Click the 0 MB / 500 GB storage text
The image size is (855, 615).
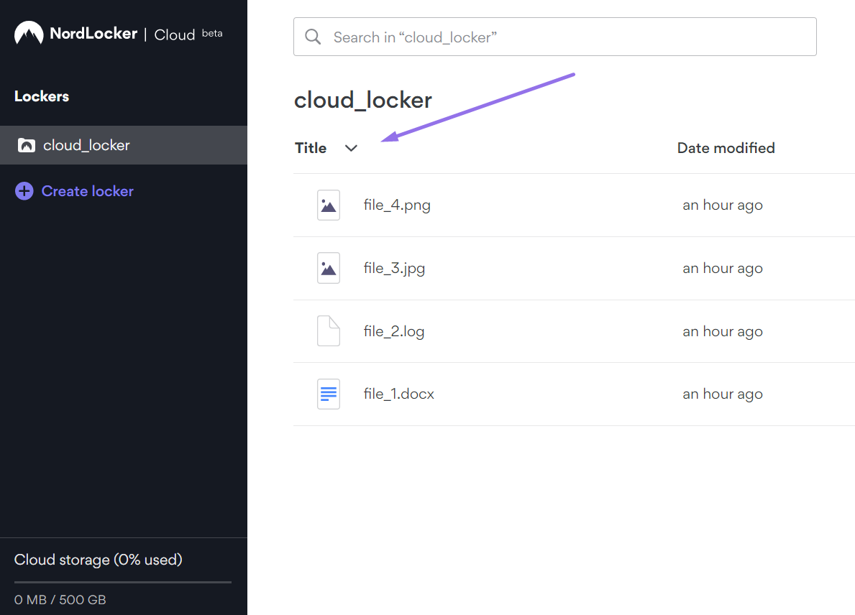60,600
